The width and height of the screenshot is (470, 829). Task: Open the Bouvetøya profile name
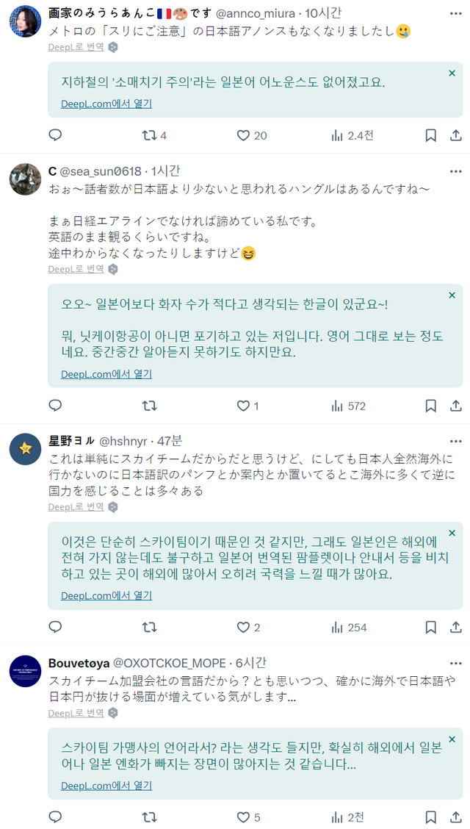coord(78,662)
